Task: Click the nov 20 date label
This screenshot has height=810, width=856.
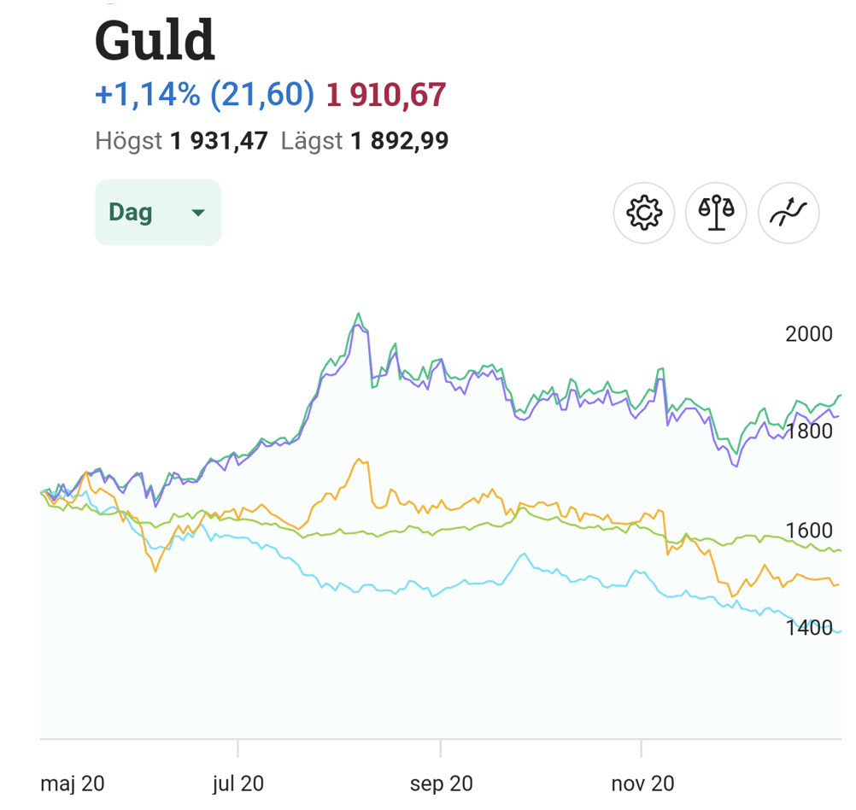Action: tap(642, 783)
